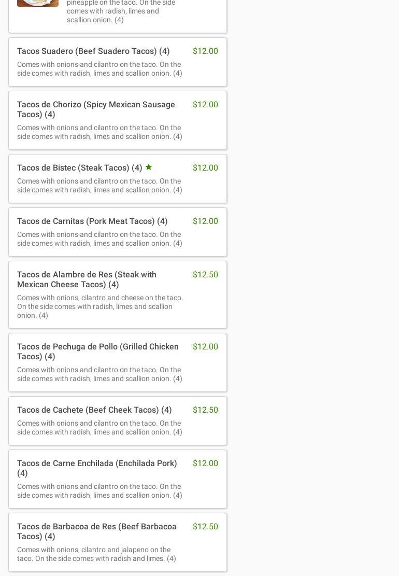Pick Tacos de Pechuga de Pollo (Grilled Chicken)

point(97,352)
